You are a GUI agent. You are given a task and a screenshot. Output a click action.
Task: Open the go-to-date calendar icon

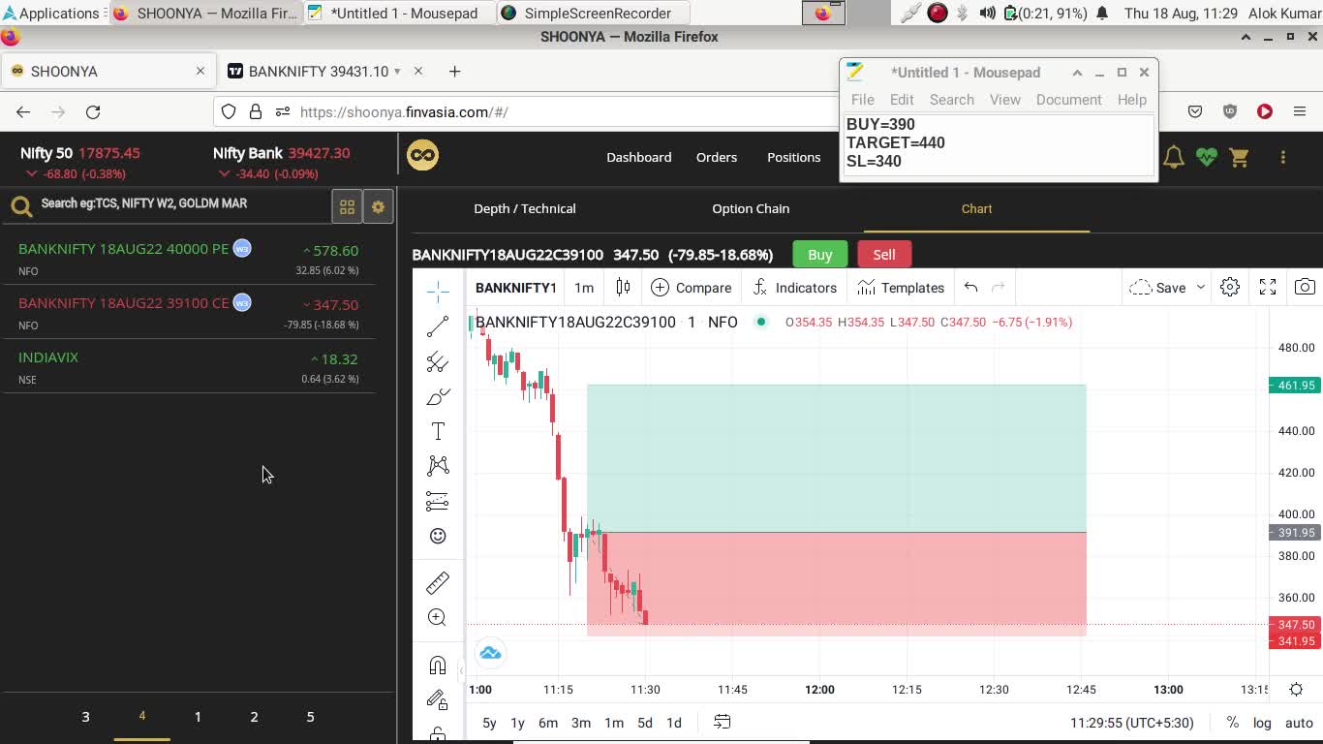click(722, 722)
